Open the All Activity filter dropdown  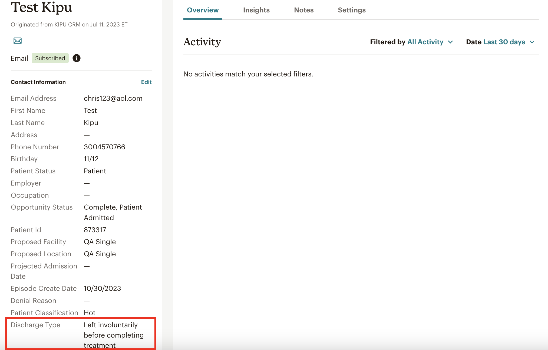(425, 42)
